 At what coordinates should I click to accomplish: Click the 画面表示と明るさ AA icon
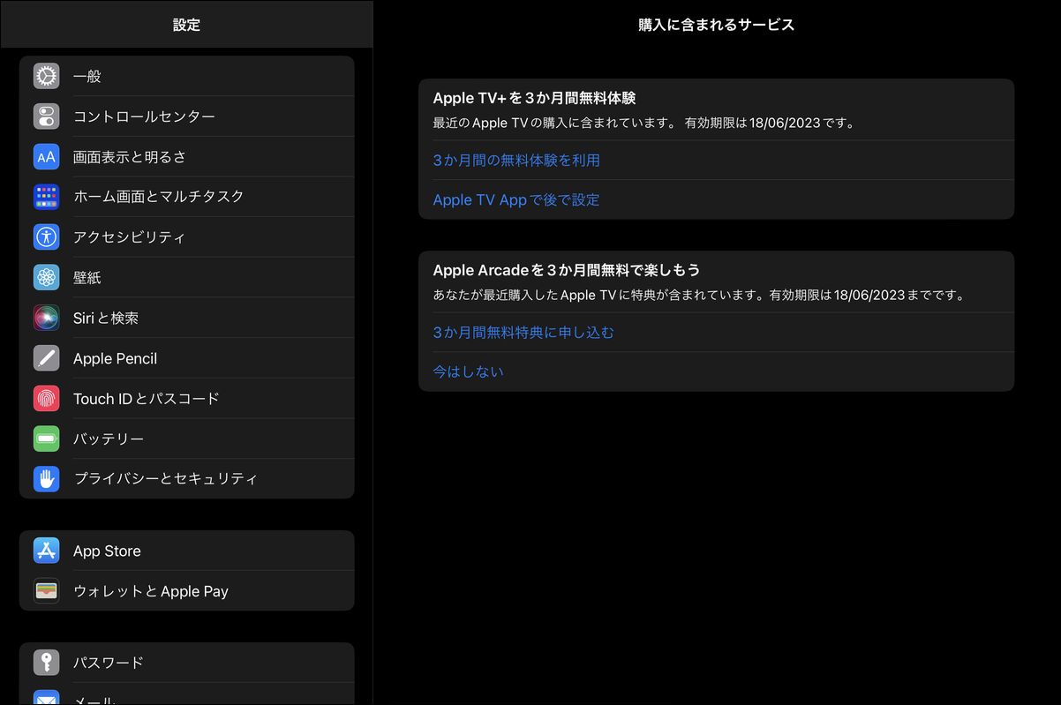click(46, 157)
